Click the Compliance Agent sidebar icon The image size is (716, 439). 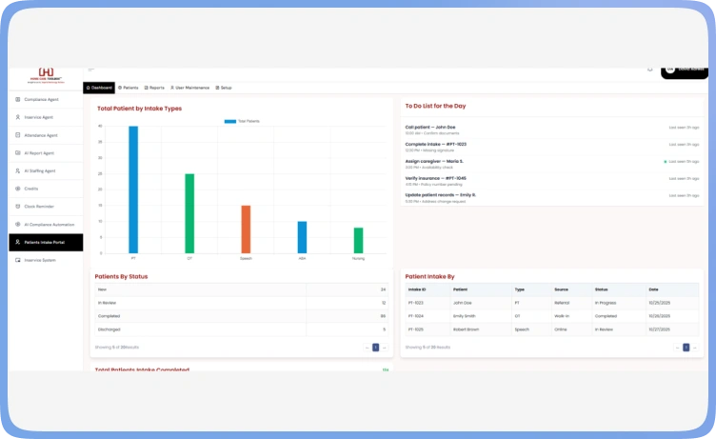[18, 99]
